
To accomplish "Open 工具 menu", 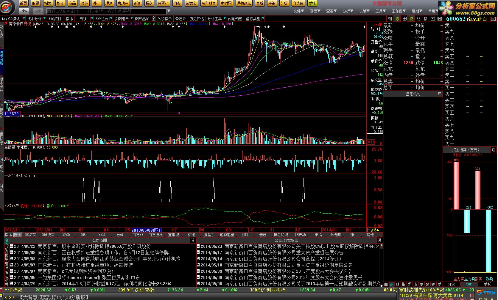I will click(x=381, y=11).
